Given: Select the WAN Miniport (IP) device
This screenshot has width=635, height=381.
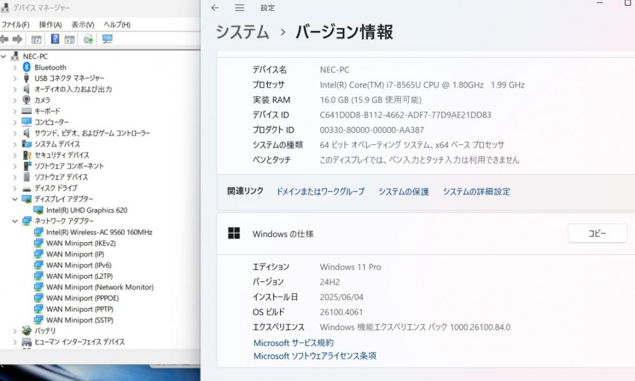Looking at the screenshot, I should (75, 254).
